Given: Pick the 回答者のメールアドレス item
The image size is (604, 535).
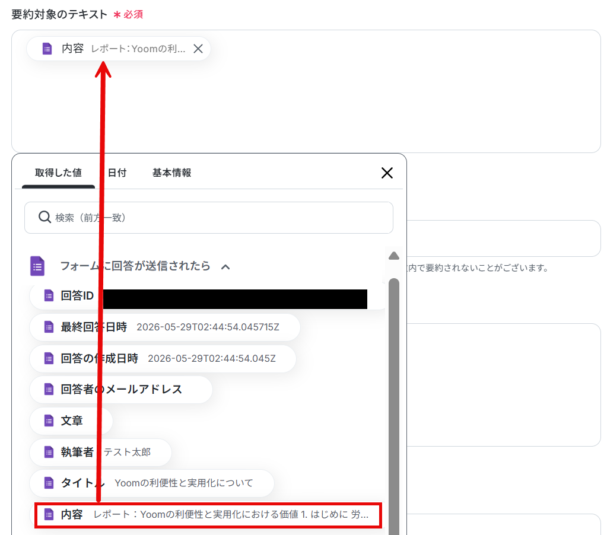Looking at the screenshot, I should pyautogui.click(x=121, y=390).
